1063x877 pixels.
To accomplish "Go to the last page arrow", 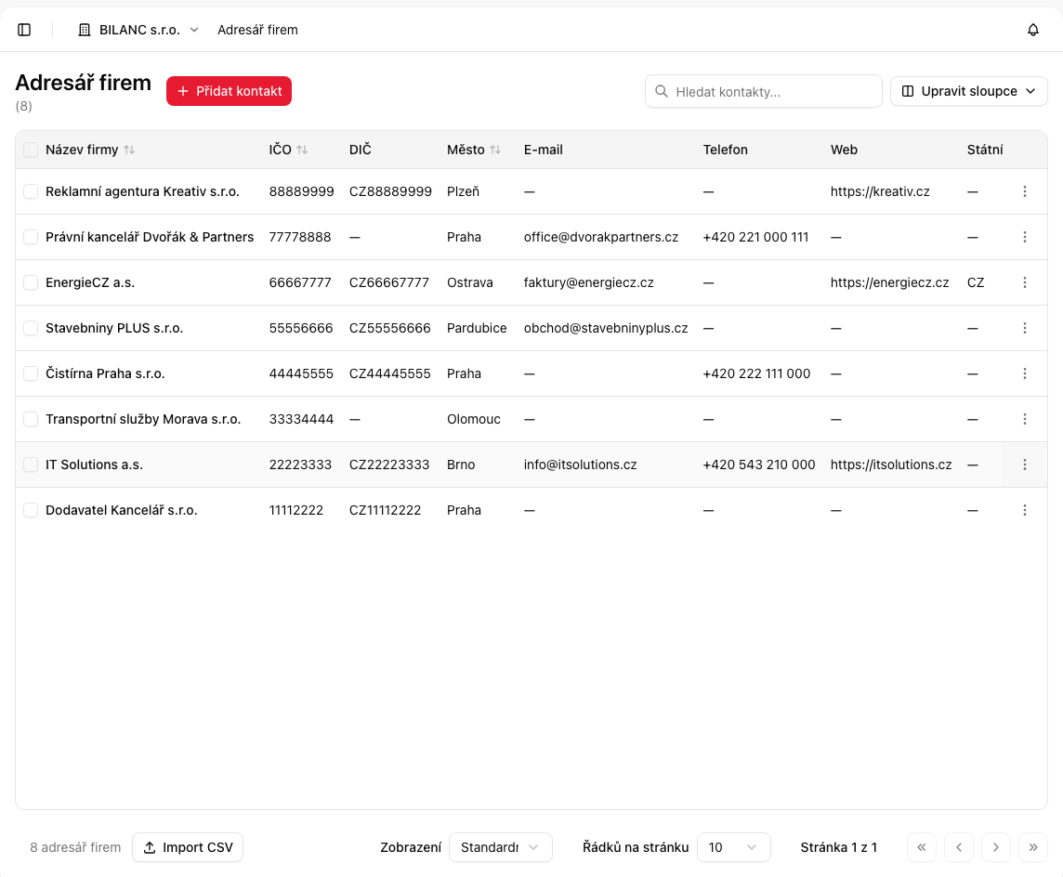I will (1032, 847).
